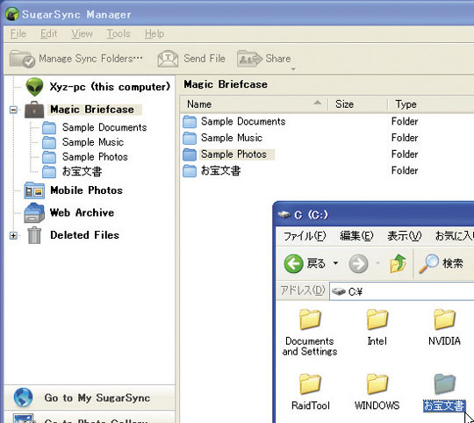Open 表示(V) menu in Explorer window
The width and height of the screenshot is (474, 423).
click(x=405, y=236)
